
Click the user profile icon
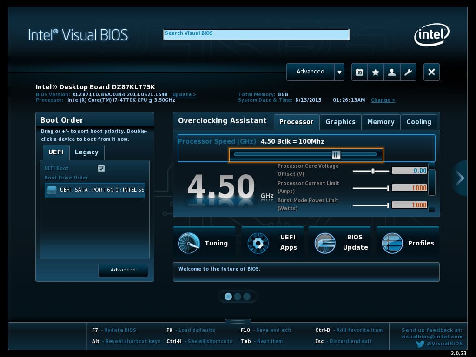(x=392, y=72)
